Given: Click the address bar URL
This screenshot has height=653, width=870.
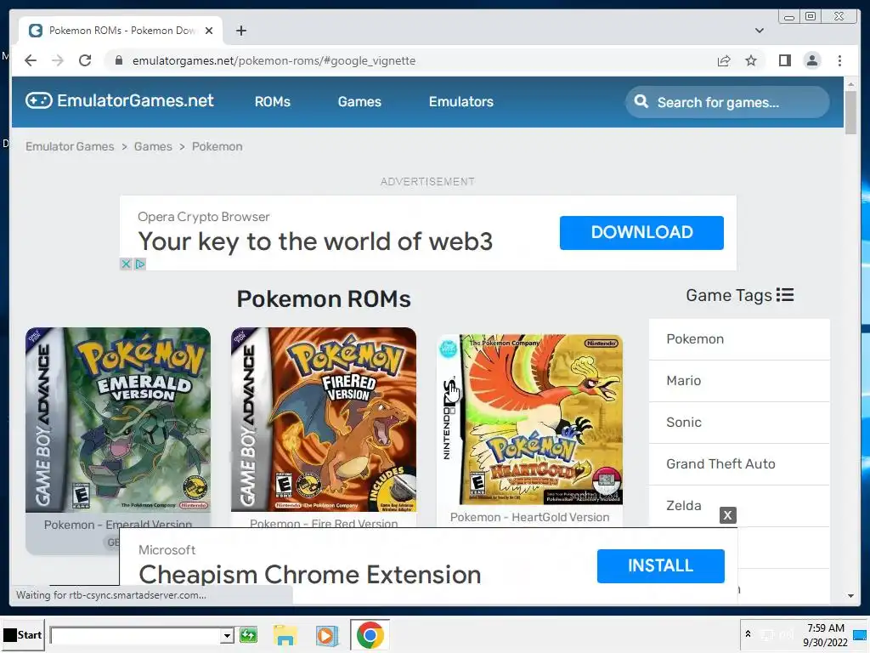Looking at the screenshot, I should [x=274, y=60].
